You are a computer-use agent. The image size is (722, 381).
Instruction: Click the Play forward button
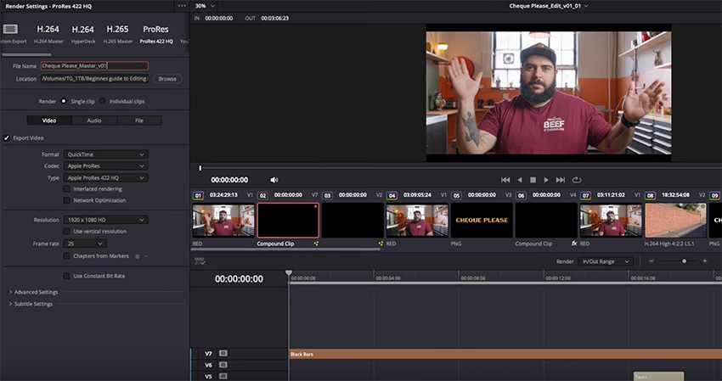click(x=546, y=180)
